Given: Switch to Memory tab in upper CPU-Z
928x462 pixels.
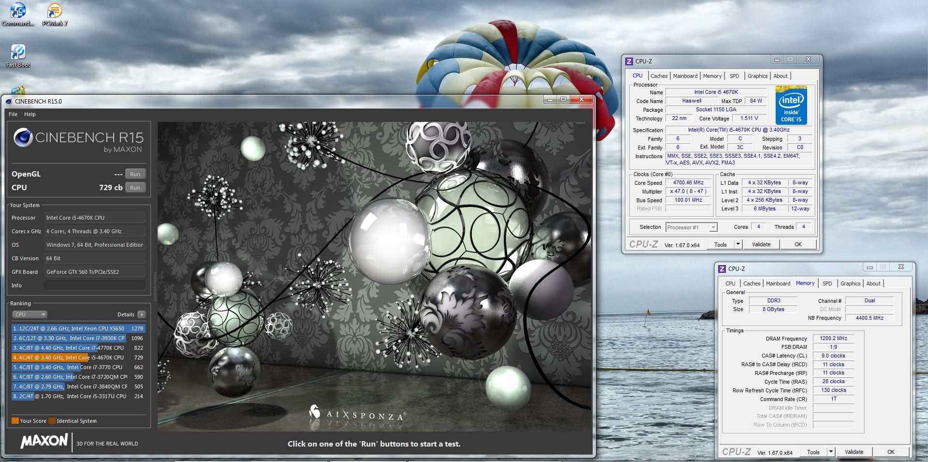Looking at the screenshot, I should (712, 76).
